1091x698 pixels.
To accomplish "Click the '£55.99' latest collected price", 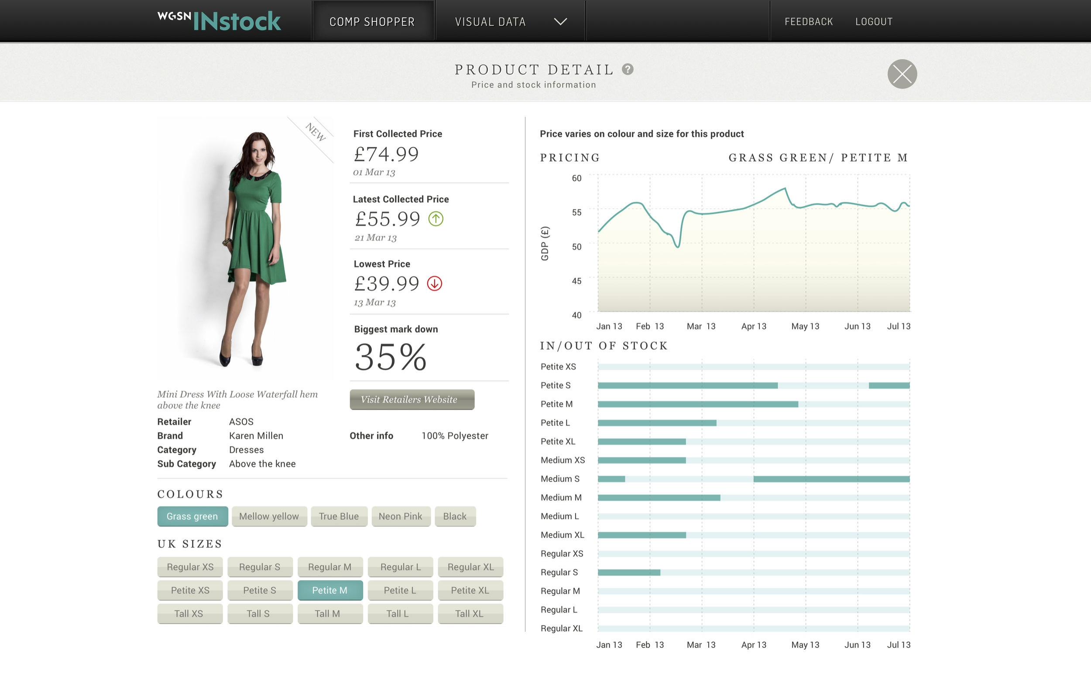I will pyautogui.click(x=388, y=219).
